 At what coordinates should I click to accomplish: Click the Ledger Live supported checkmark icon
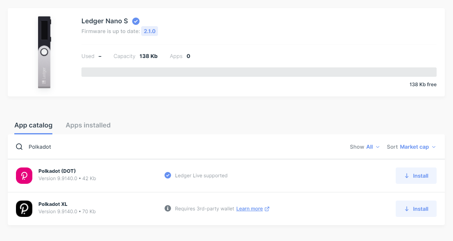[x=167, y=175]
